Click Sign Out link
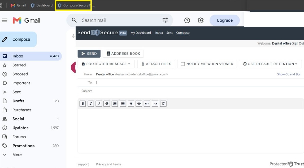Viewport: 304px width, 168px height. point(298,43)
